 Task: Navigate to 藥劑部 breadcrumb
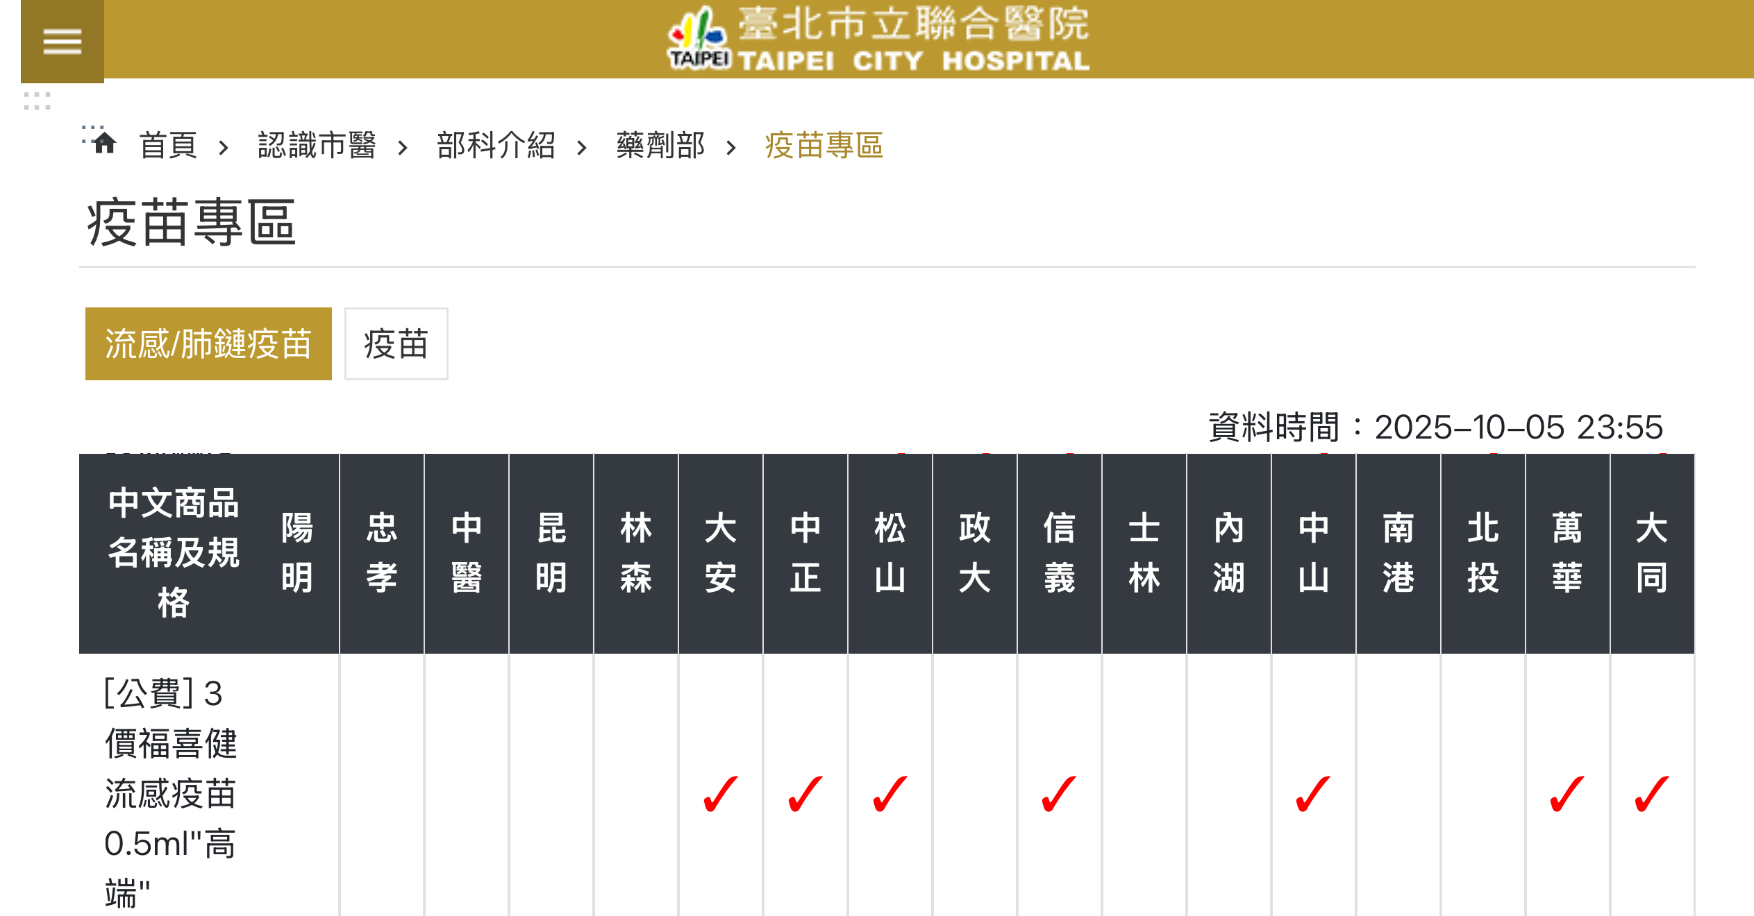(x=660, y=146)
